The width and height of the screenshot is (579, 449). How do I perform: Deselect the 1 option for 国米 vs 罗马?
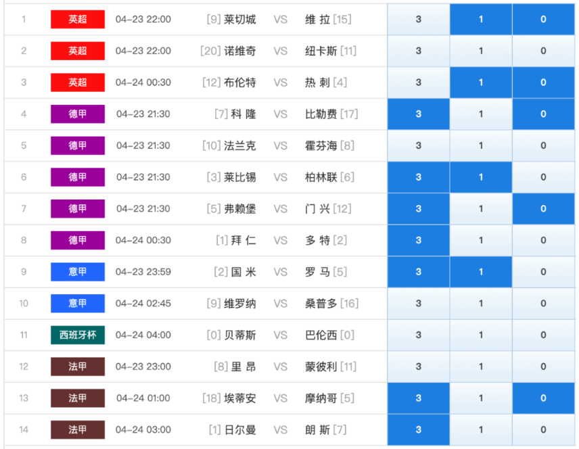coord(481,272)
